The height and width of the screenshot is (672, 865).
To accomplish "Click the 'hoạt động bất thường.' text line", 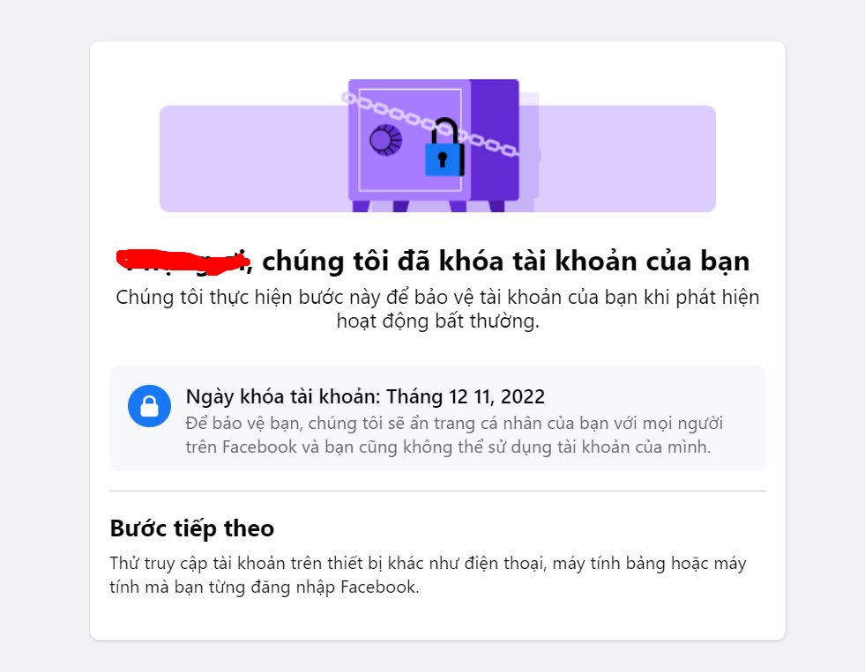I will 438,321.
